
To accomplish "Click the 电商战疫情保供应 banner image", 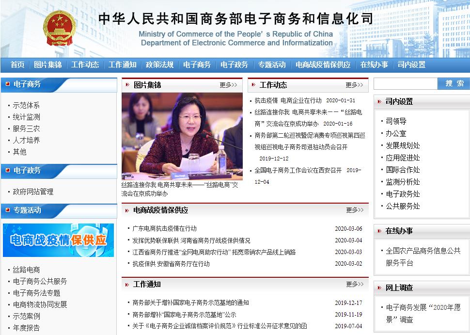I will (x=58, y=240).
